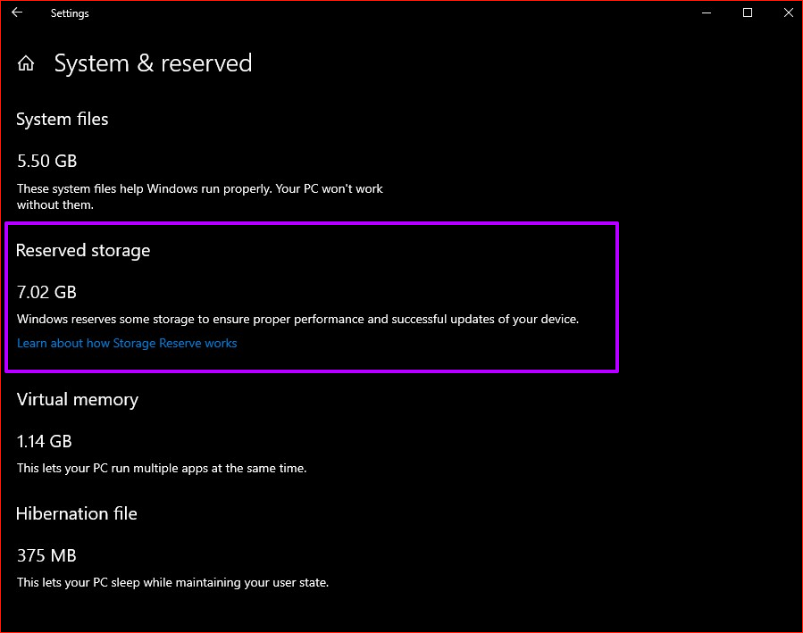Click the 'lets your PC sleep' description

(173, 582)
